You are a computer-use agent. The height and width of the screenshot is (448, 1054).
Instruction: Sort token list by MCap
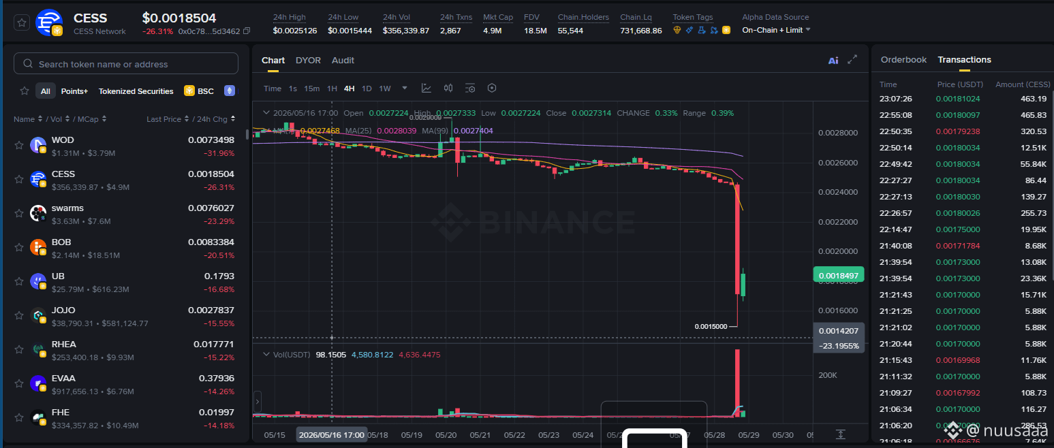(x=91, y=119)
